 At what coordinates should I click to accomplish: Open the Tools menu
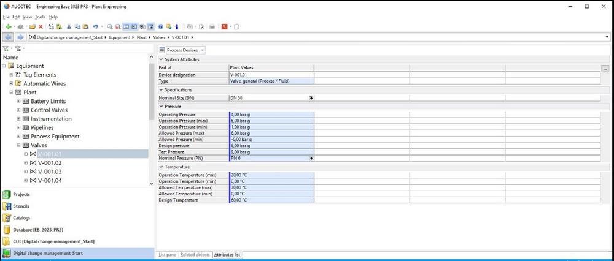coord(40,17)
